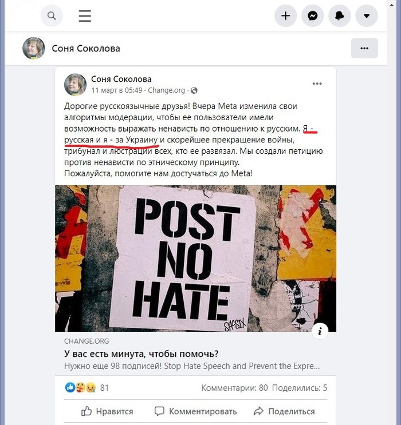Click the plus create button

[x=285, y=15]
